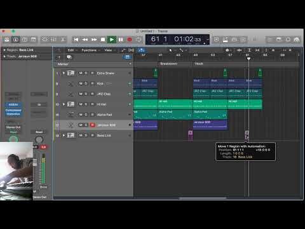
Task: Click the add new track plus button
Action: point(59,57)
